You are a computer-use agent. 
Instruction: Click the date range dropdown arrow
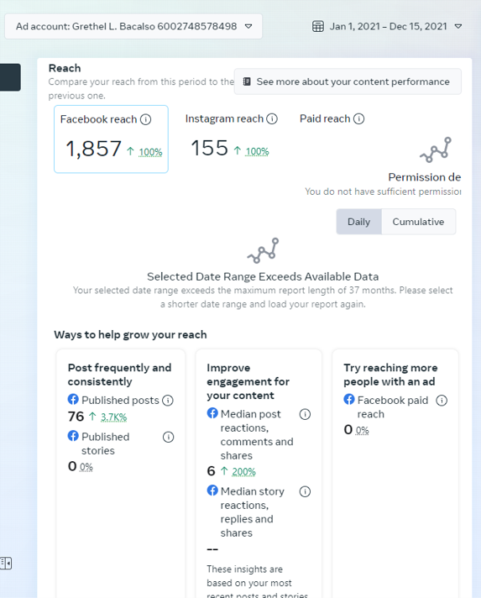tap(458, 26)
